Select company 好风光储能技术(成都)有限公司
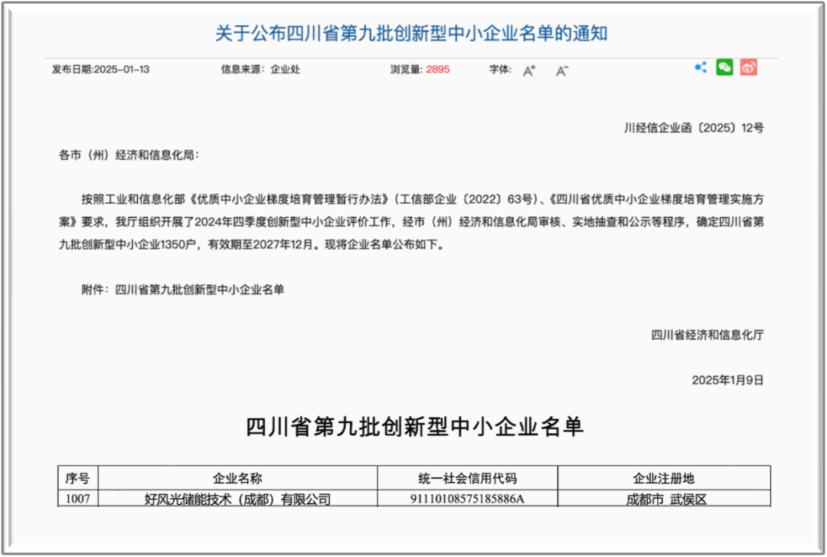This screenshot has width=827, height=557. point(237,499)
